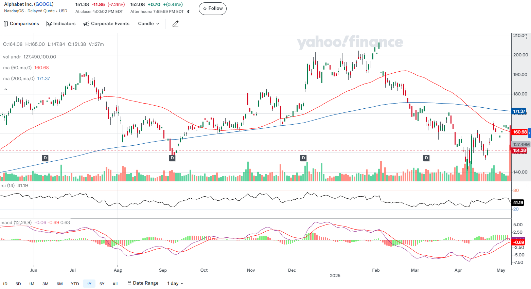Select the vol undr indicator label
Viewport: 531px width, 289px height.
[x=12, y=57]
